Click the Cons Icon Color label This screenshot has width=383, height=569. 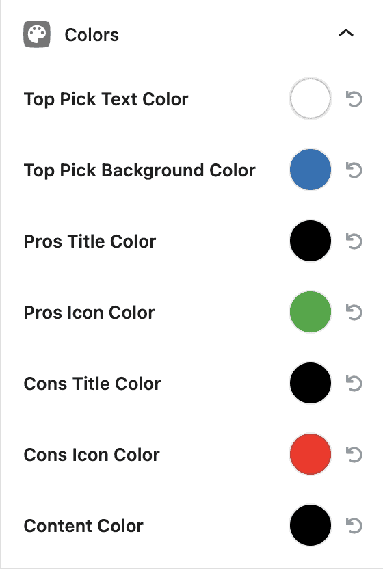pos(92,455)
